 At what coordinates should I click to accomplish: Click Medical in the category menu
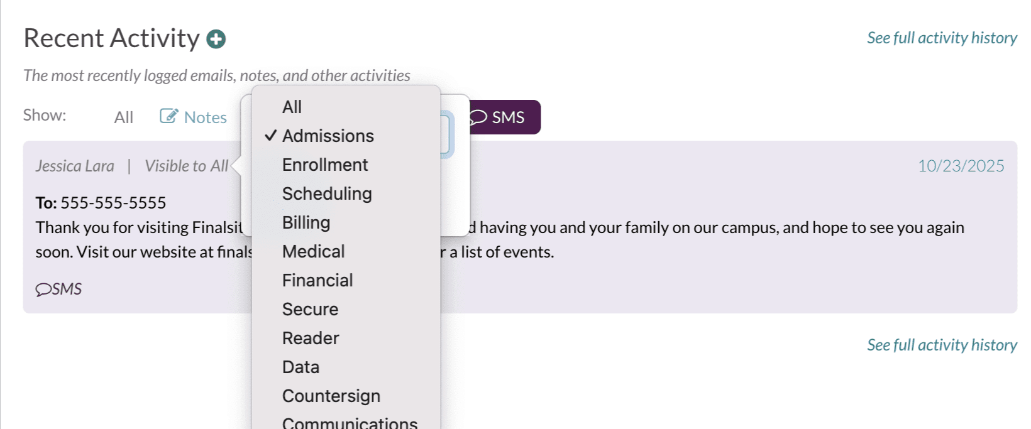click(x=312, y=251)
